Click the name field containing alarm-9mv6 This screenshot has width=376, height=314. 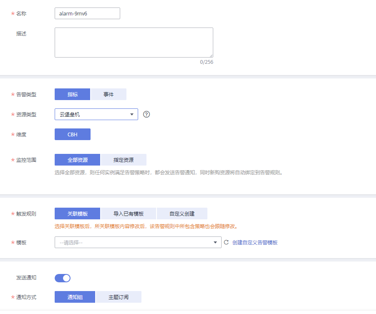87,13
